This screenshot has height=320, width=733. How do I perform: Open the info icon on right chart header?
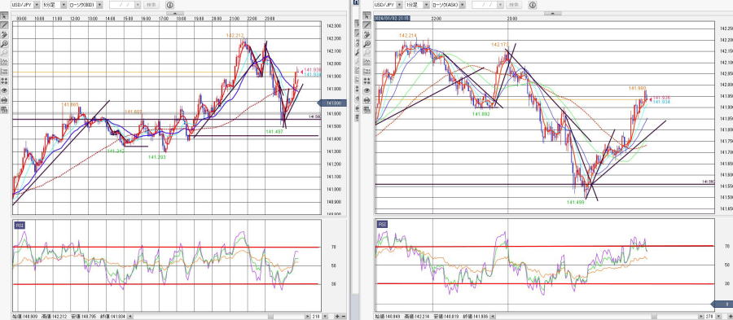533,5
